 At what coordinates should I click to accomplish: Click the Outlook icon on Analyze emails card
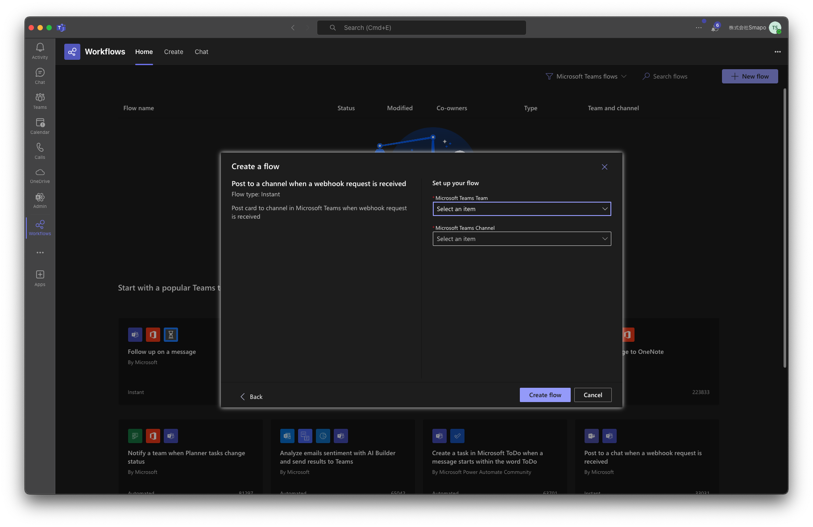tap(287, 436)
